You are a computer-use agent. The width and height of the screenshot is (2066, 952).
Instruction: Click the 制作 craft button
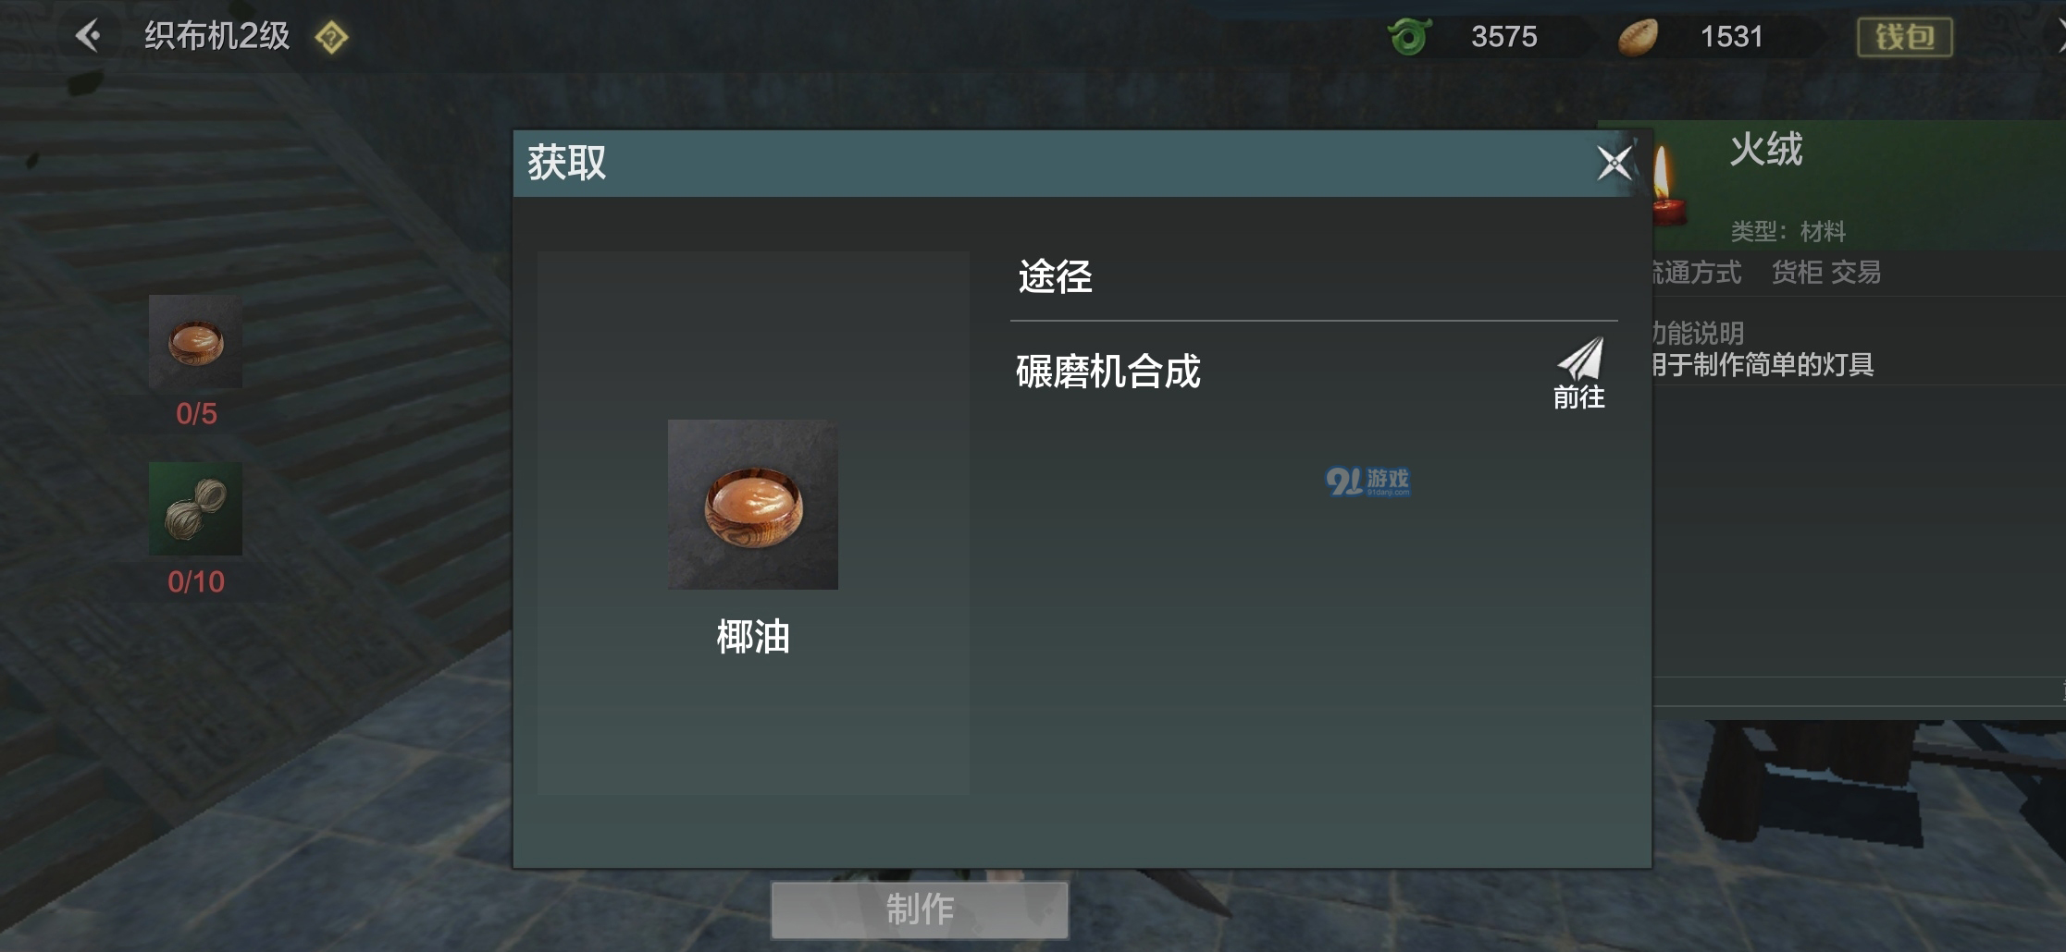[920, 909]
